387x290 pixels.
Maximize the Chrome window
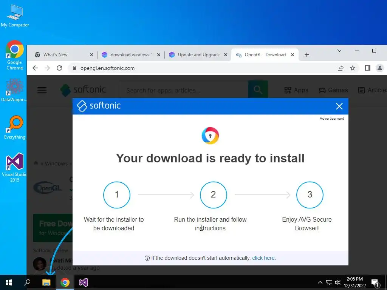pos(374,51)
